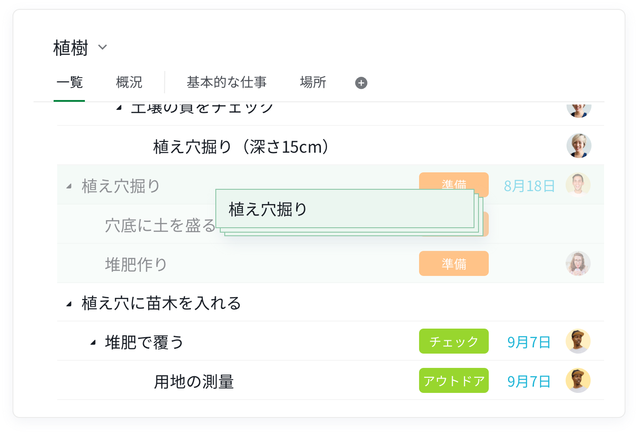Switch to the 概況 tab
Screen dimensions: 638x434
[129, 83]
